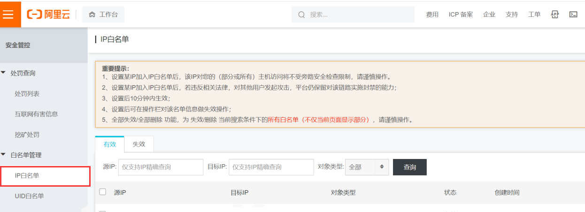The image size is (585, 212).
Task: Switch to the 失效 tab
Action: pyautogui.click(x=139, y=144)
